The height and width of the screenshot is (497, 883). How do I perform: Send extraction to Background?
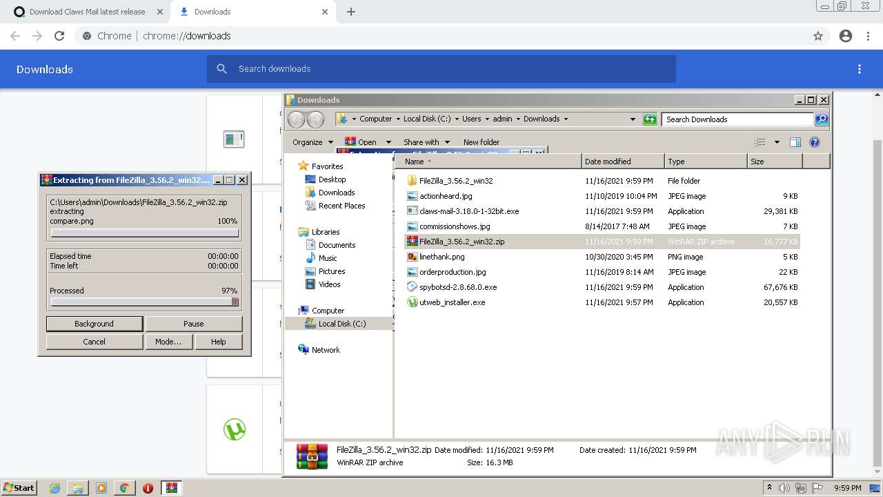95,324
